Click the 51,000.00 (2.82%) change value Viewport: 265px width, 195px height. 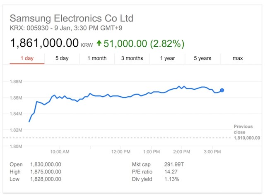coord(144,43)
